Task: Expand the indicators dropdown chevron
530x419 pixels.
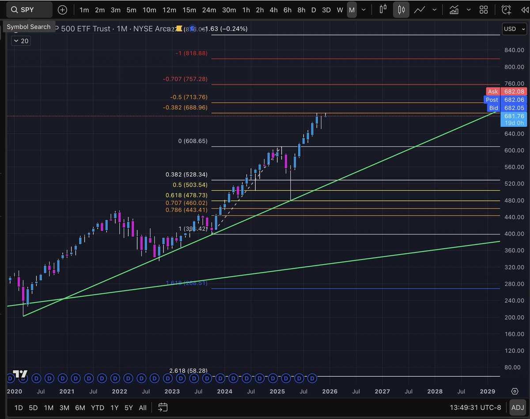Action: (469, 10)
